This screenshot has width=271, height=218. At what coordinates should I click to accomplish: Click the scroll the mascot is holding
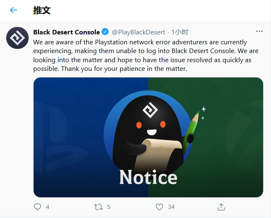pos(162,150)
